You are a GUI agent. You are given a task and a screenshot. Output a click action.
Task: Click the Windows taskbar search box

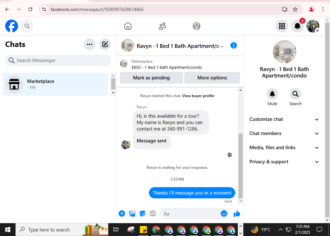click(62, 230)
